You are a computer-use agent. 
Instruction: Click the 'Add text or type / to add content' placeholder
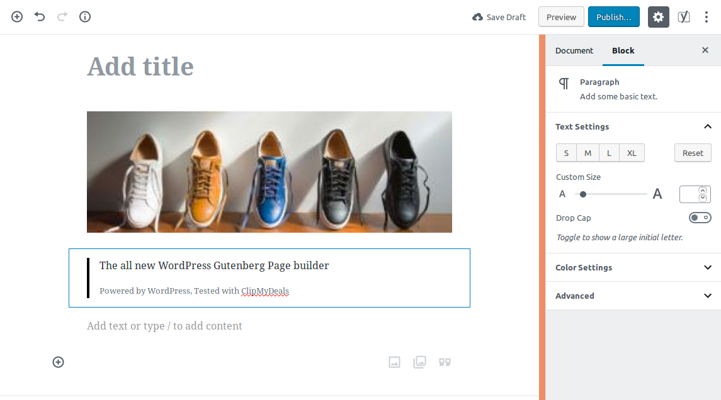pyautogui.click(x=164, y=326)
